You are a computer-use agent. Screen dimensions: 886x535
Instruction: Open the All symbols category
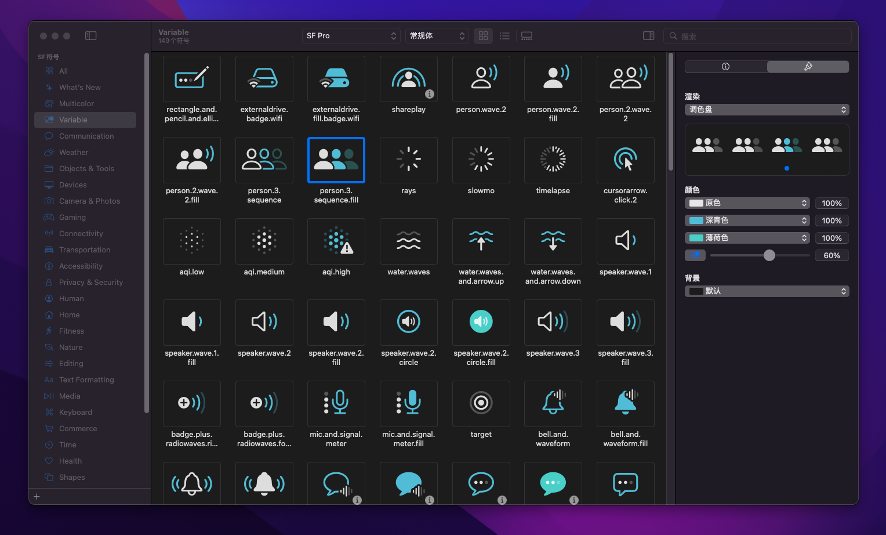(x=85, y=71)
